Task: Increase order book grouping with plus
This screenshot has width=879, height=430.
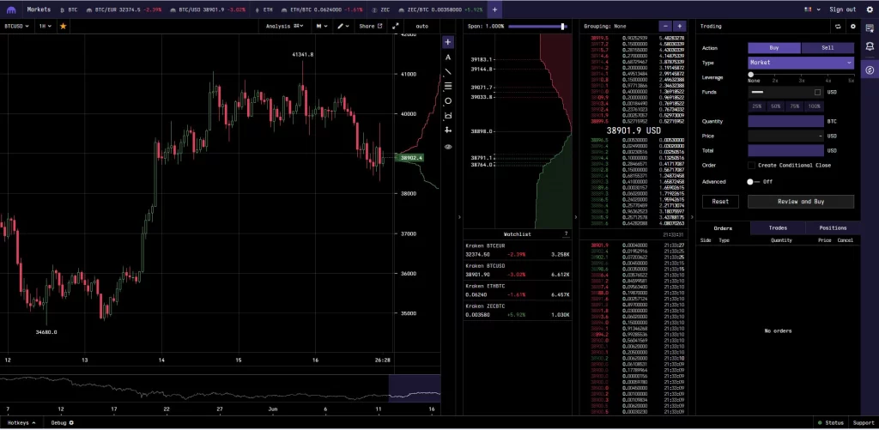Action: (679, 27)
